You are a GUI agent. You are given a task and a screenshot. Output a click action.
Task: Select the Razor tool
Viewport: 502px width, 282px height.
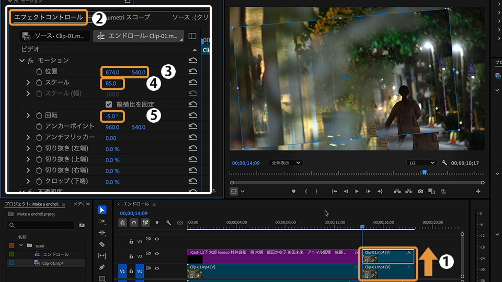click(x=102, y=244)
